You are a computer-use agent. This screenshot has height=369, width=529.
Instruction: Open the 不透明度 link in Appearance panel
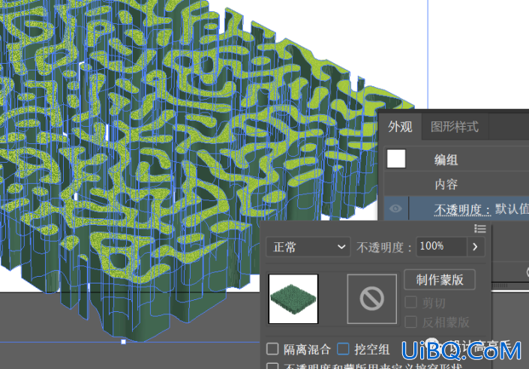pyautogui.click(x=462, y=209)
